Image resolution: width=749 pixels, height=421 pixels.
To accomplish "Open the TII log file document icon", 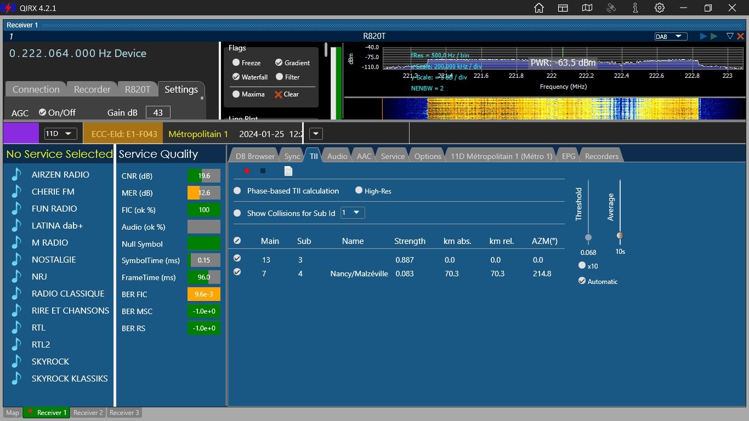I will point(288,171).
